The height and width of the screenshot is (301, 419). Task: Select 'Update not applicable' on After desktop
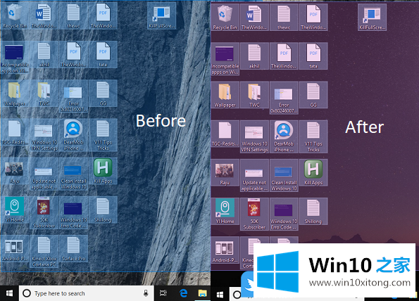tap(254, 175)
